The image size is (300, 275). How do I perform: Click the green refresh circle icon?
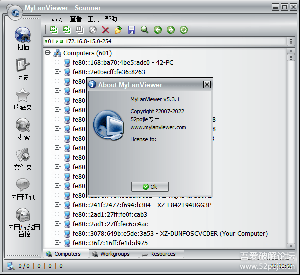pyautogui.click(x=184, y=30)
